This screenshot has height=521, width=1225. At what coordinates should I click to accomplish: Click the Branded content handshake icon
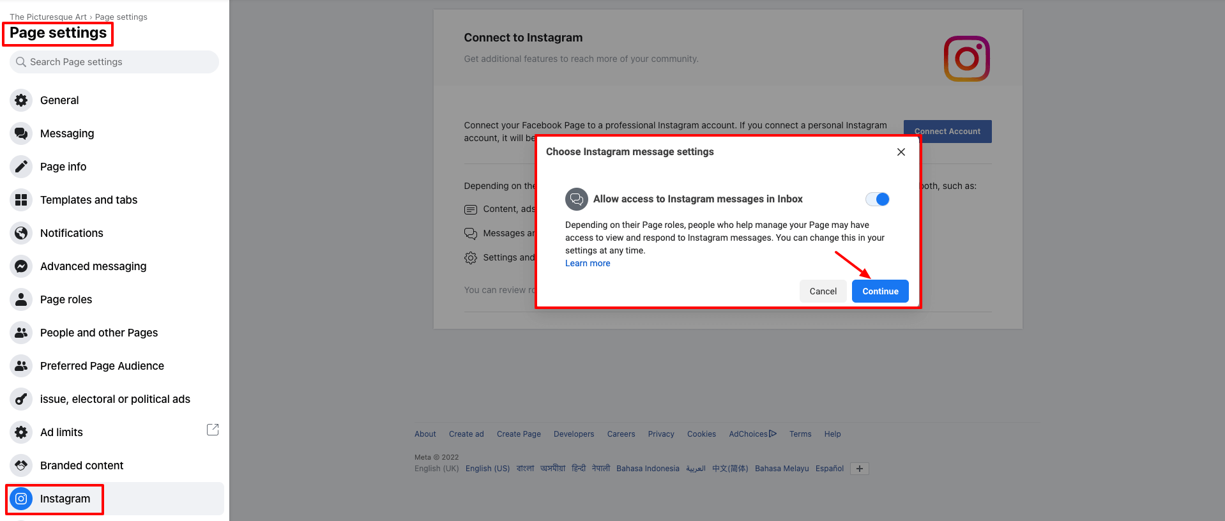click(21, 465)
